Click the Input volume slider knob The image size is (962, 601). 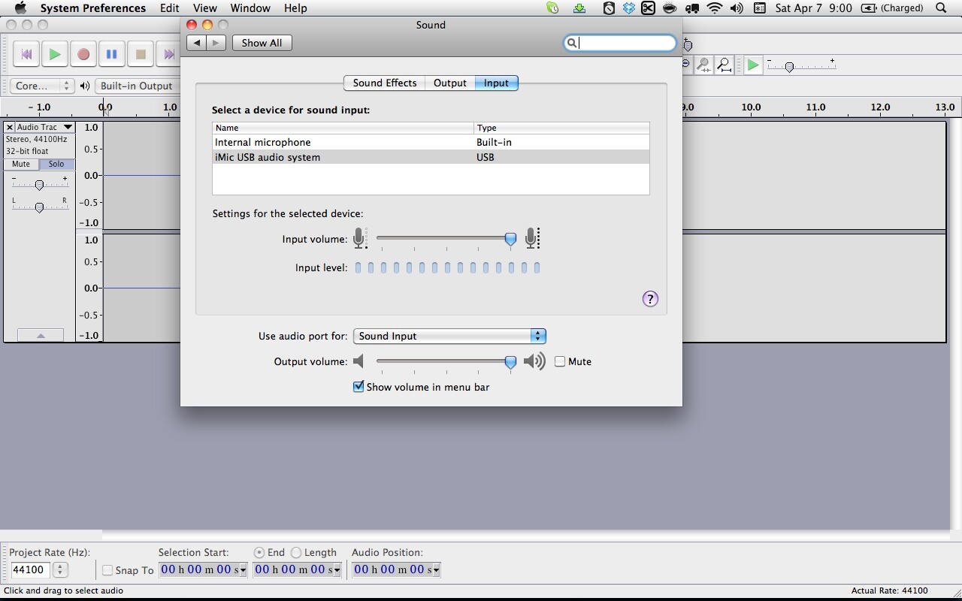point(510,240)
